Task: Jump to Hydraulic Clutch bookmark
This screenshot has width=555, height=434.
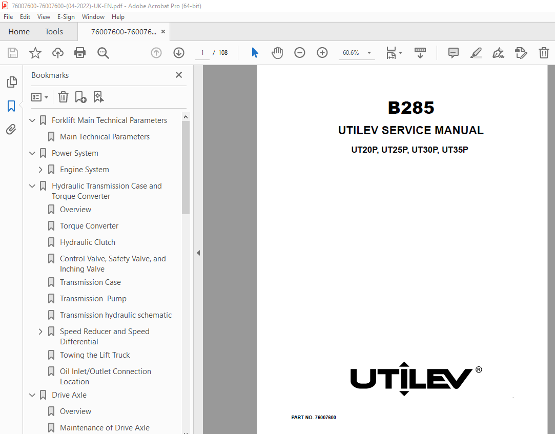Action: point(88,242)
